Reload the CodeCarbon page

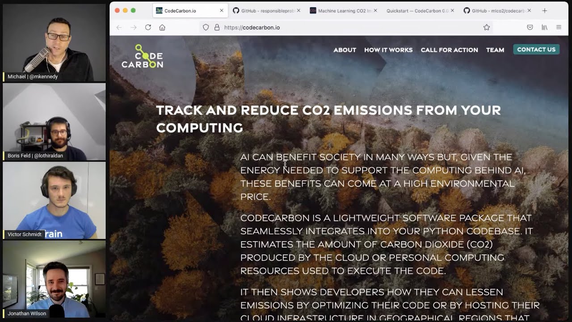point(148,27)
